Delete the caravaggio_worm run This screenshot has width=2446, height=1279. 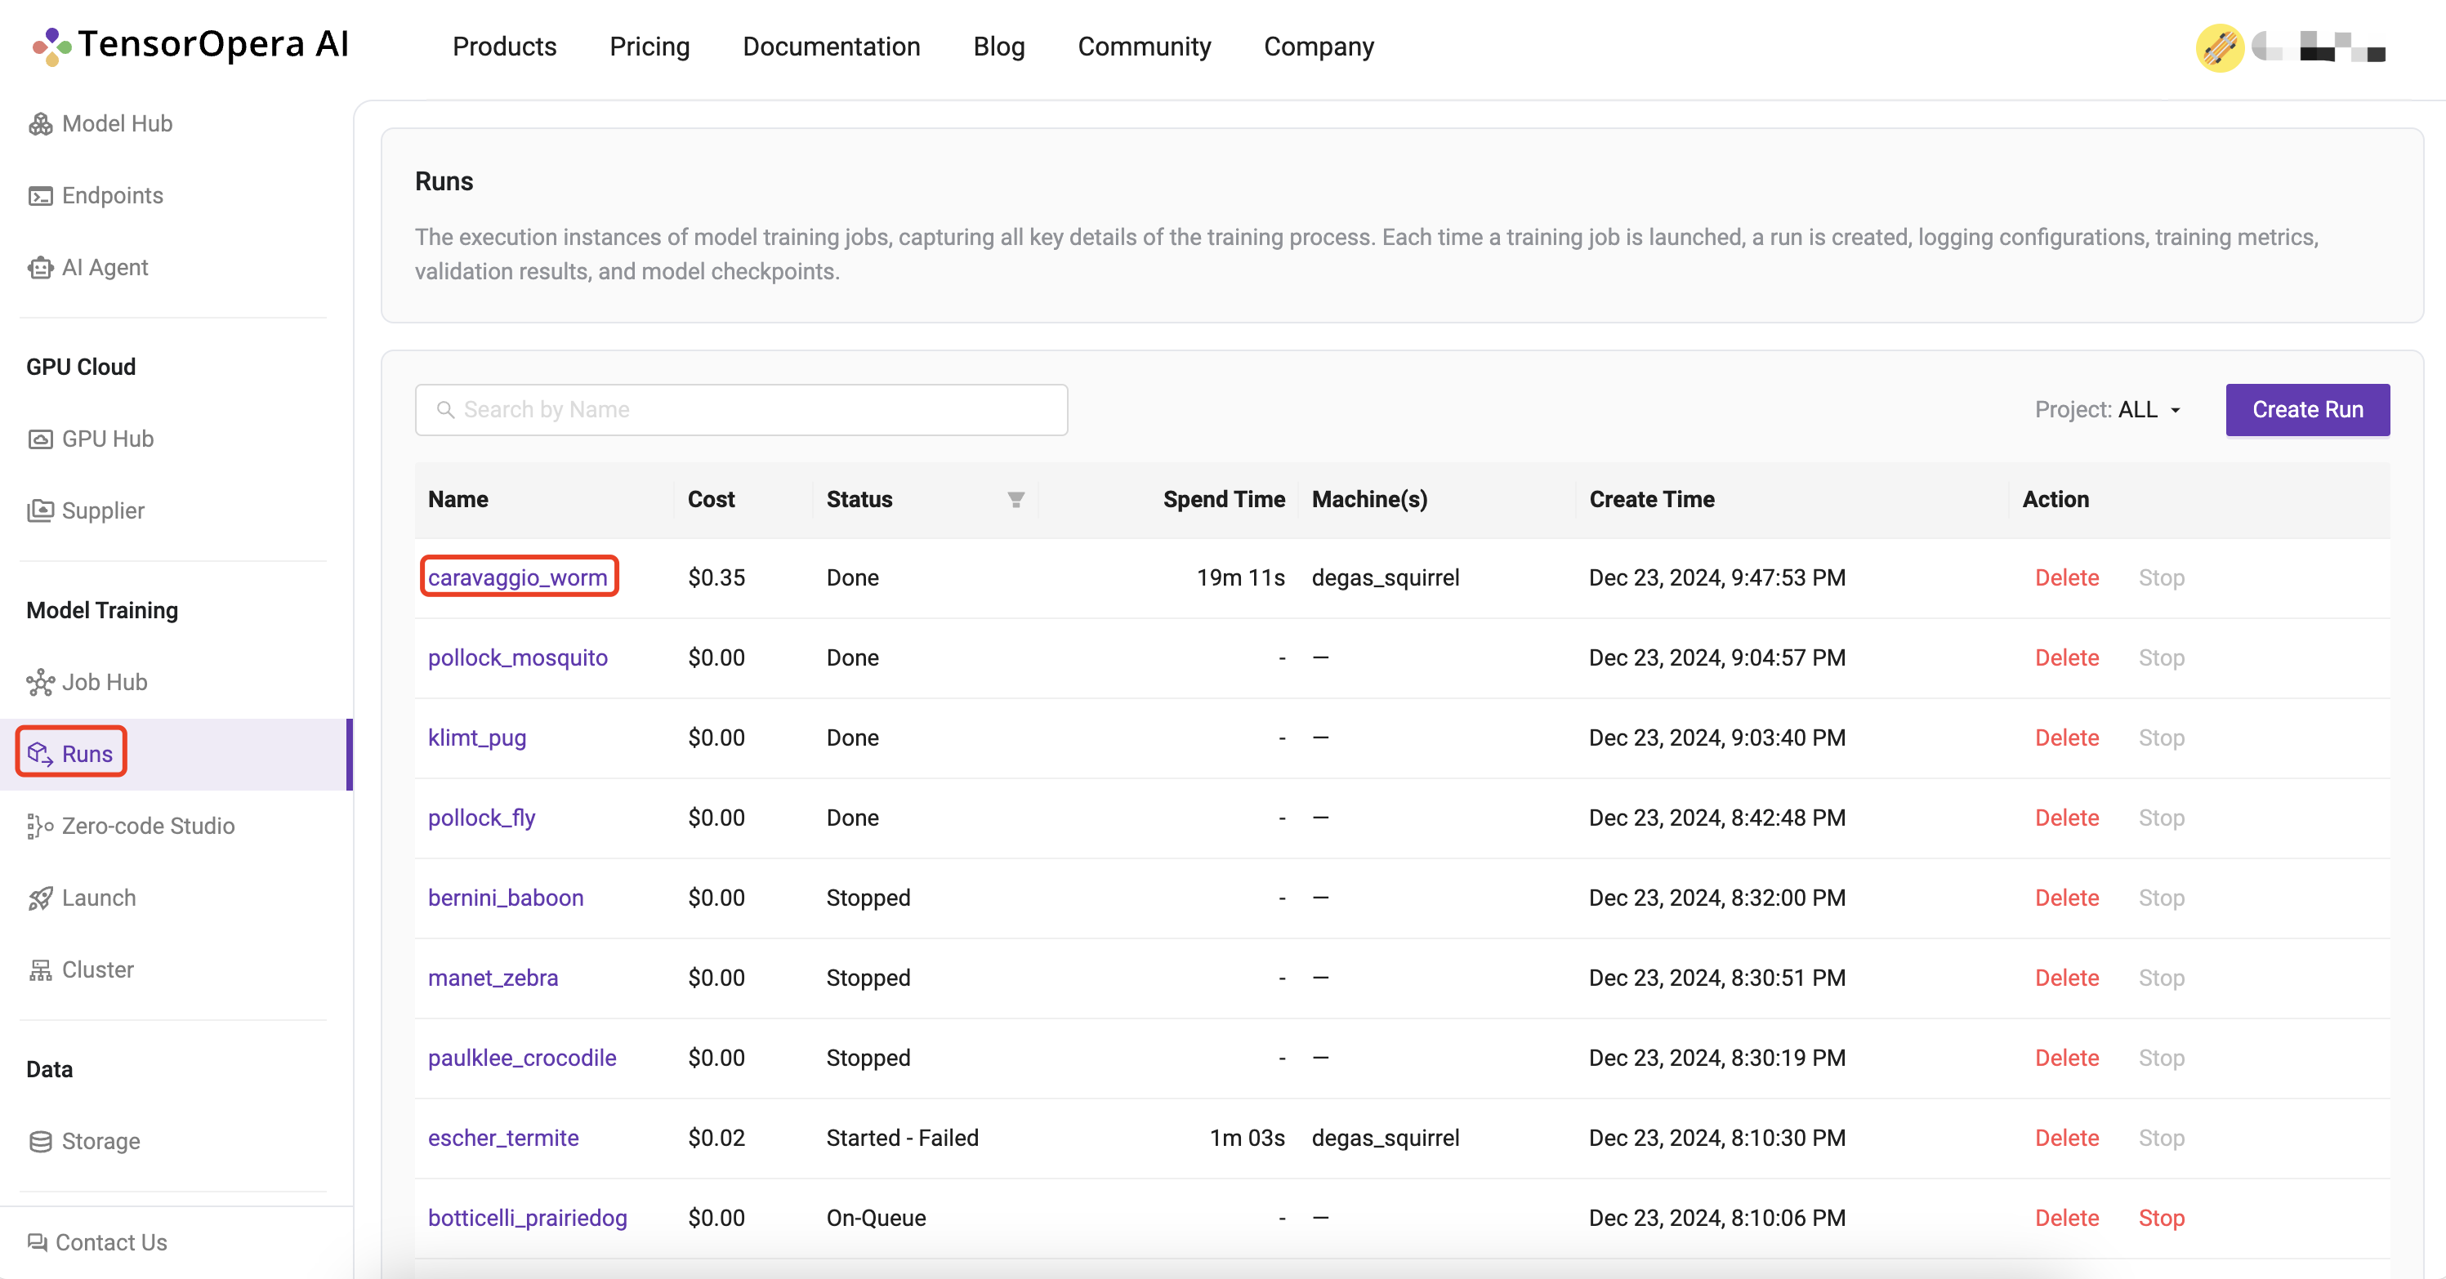[2068, 577]
